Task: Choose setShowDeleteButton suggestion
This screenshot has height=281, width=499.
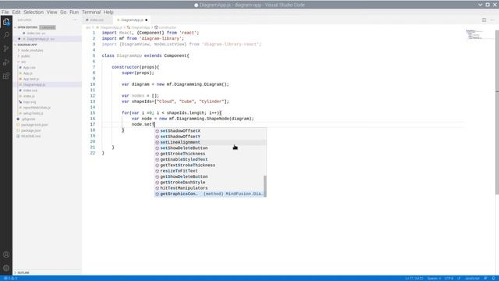Action: coord(210,148)
